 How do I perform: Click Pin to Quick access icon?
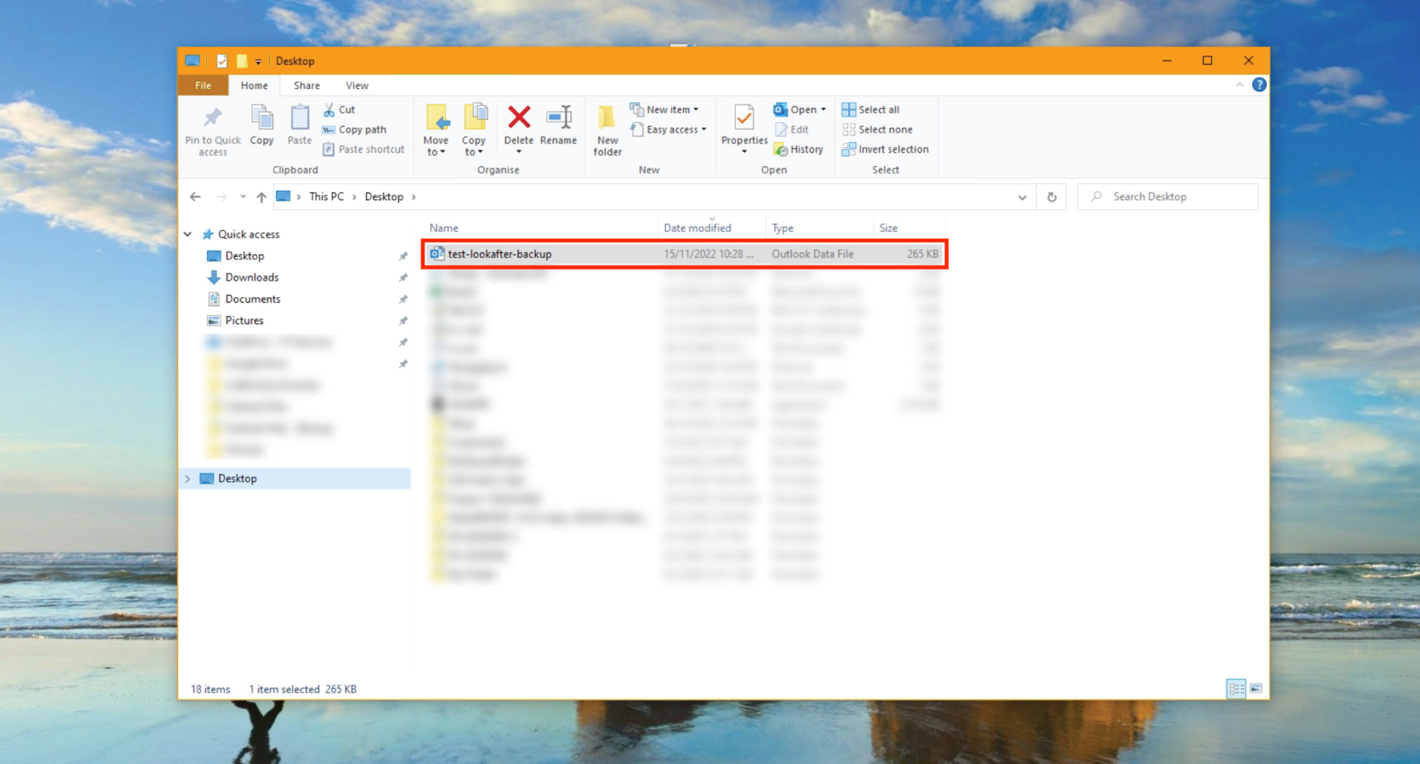point(212,118)
